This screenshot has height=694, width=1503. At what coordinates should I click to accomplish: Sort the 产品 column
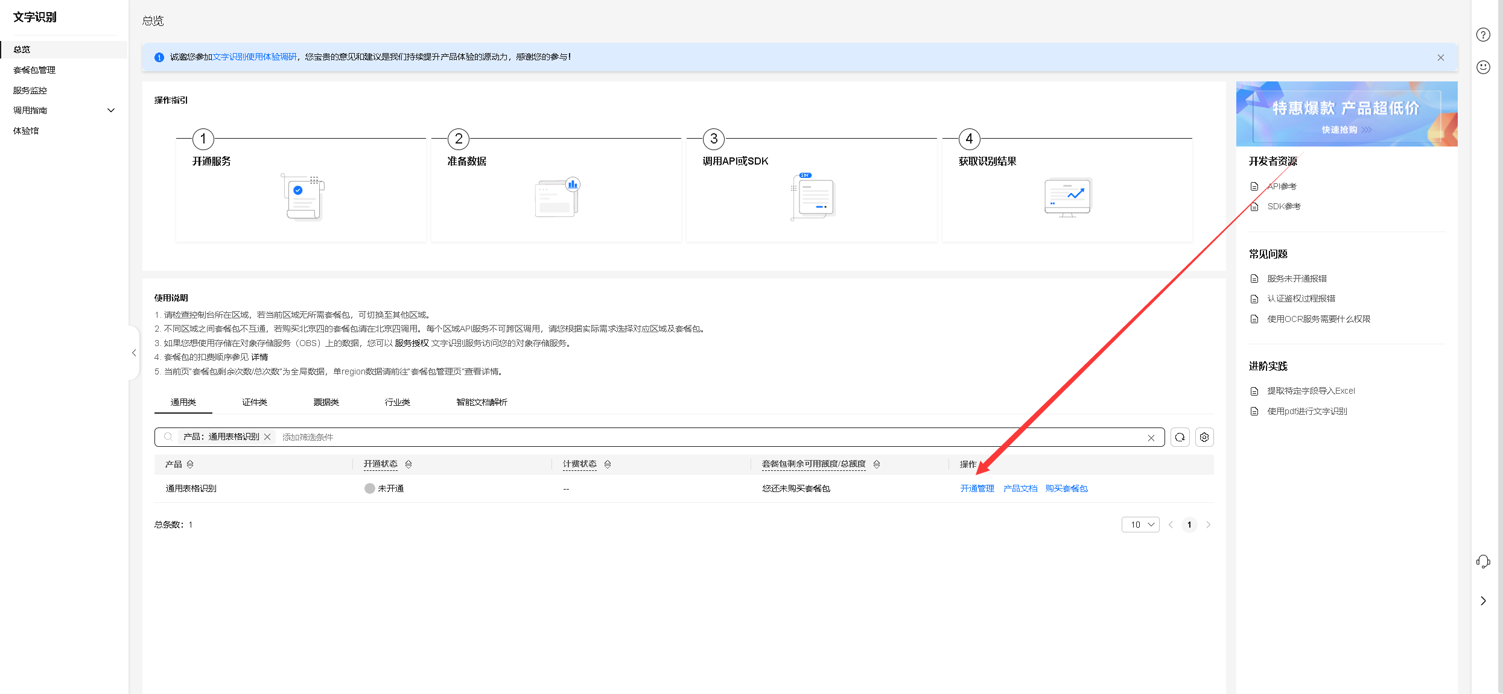pyautogui.click(x=190, y=464)
